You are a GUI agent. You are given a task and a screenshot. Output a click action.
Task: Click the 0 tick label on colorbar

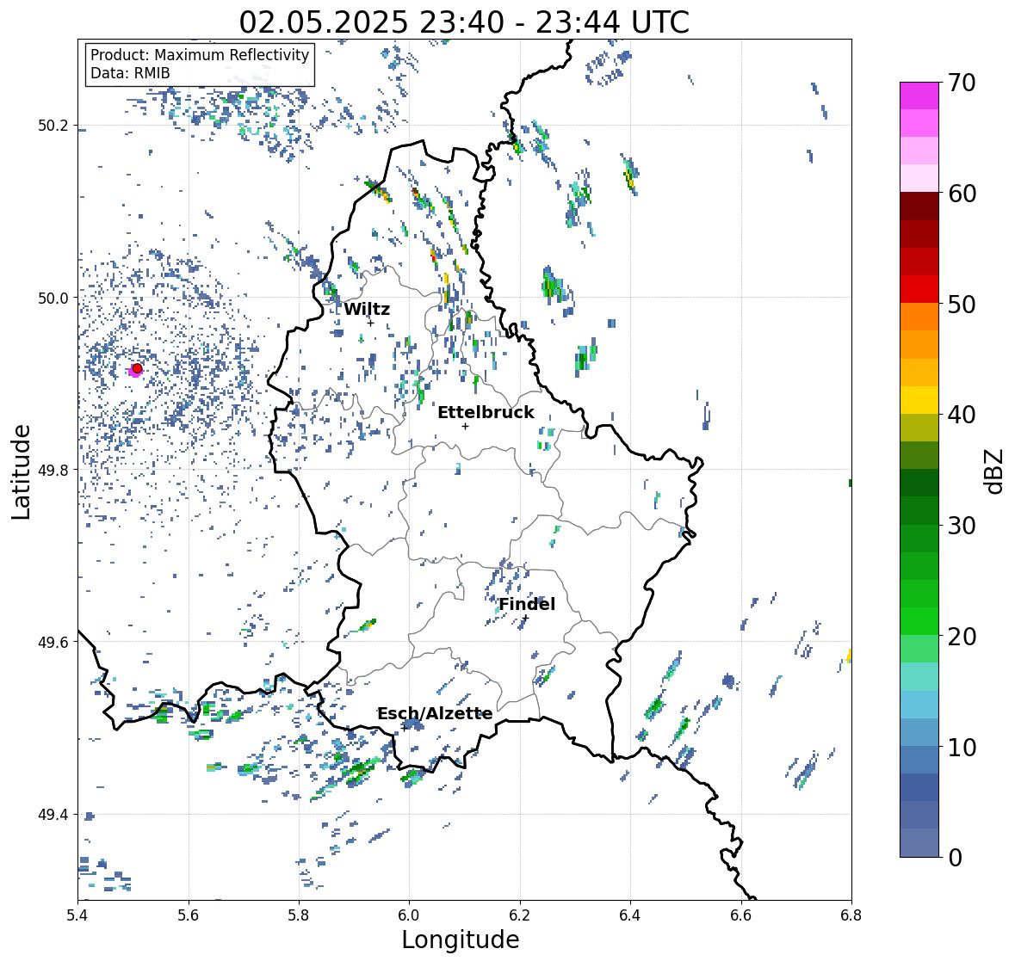click(955, 858)
